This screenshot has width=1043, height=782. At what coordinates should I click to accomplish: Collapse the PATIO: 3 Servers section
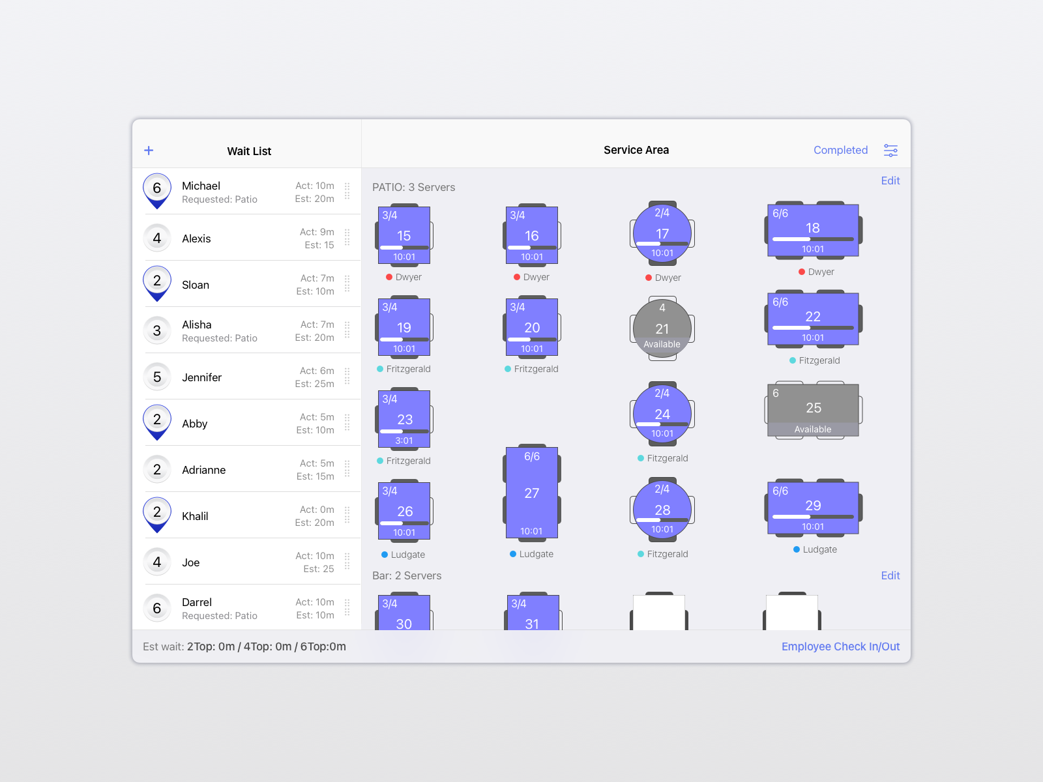[x=413, y=187]
